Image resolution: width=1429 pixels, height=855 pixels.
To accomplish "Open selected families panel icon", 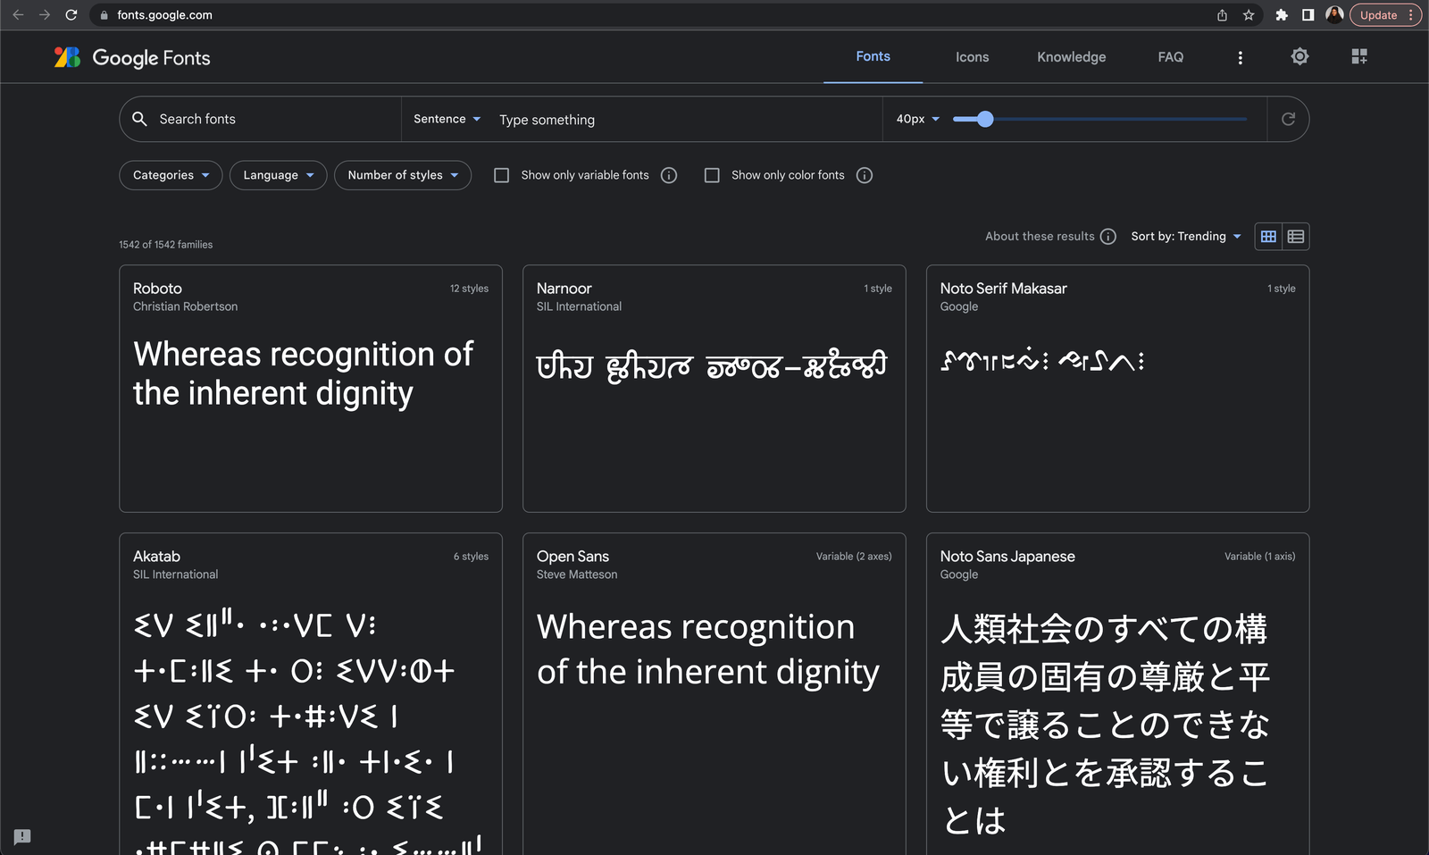I will point(1359,56).
